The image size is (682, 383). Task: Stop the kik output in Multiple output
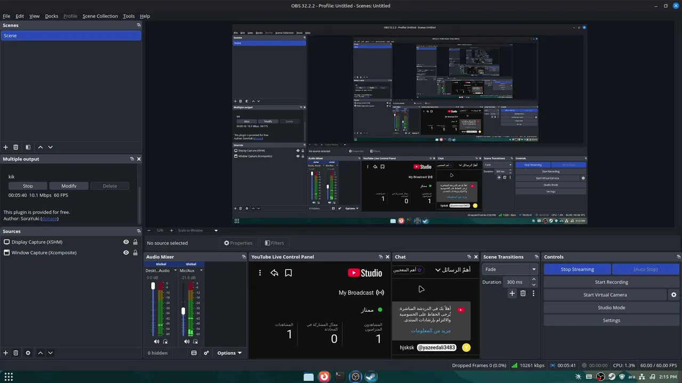click(x=28, y=186)
